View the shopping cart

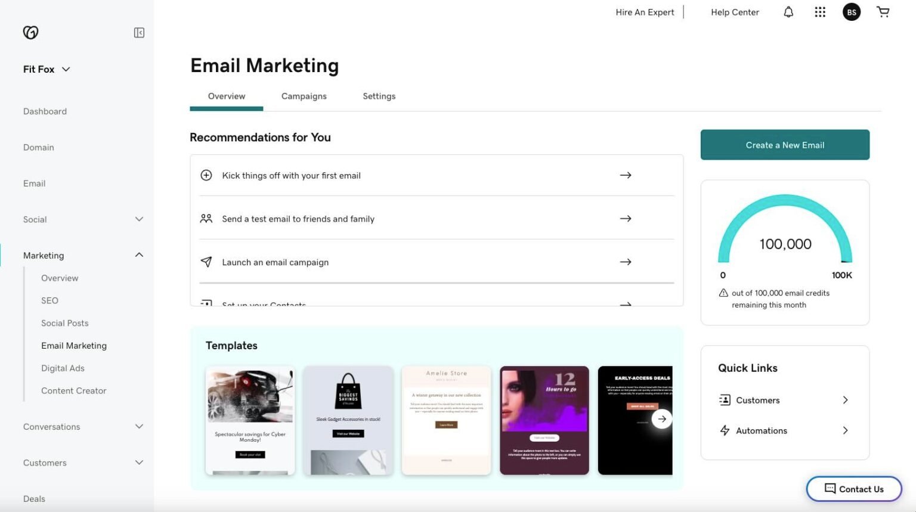[883, 12]
